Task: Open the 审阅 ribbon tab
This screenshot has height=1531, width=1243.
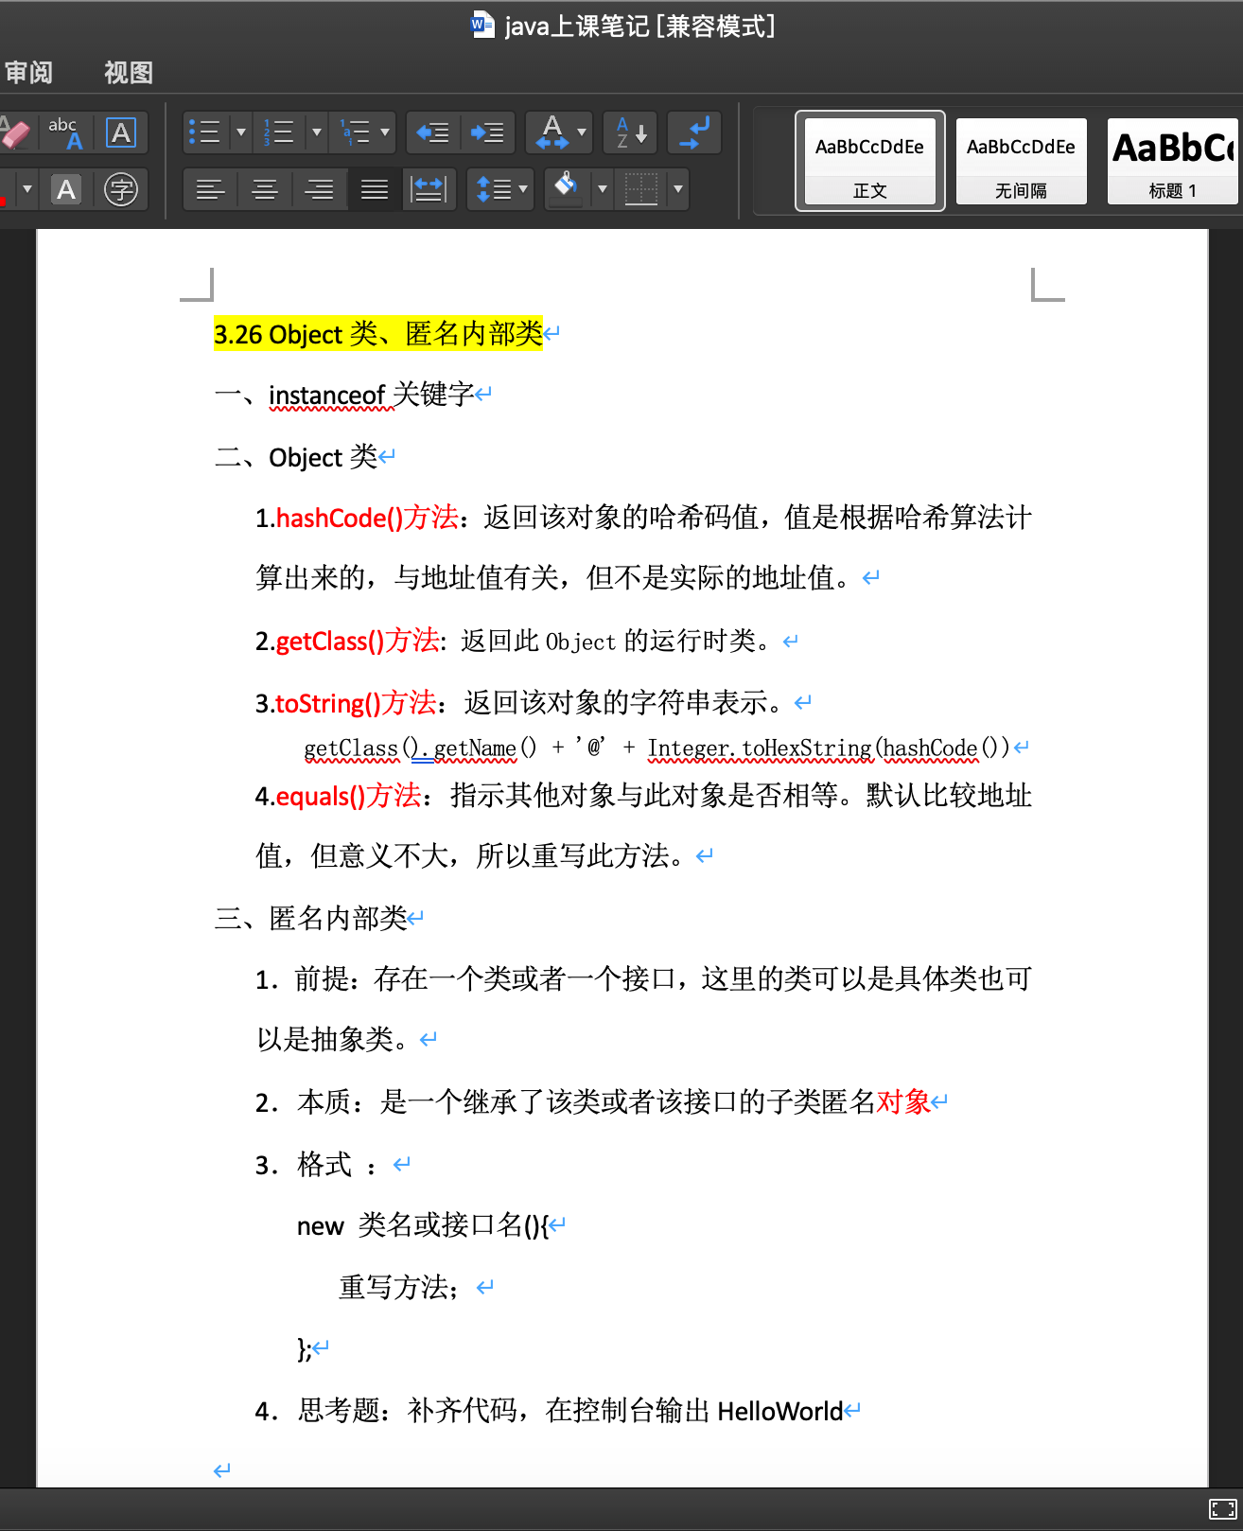Action: click(28, 73)
